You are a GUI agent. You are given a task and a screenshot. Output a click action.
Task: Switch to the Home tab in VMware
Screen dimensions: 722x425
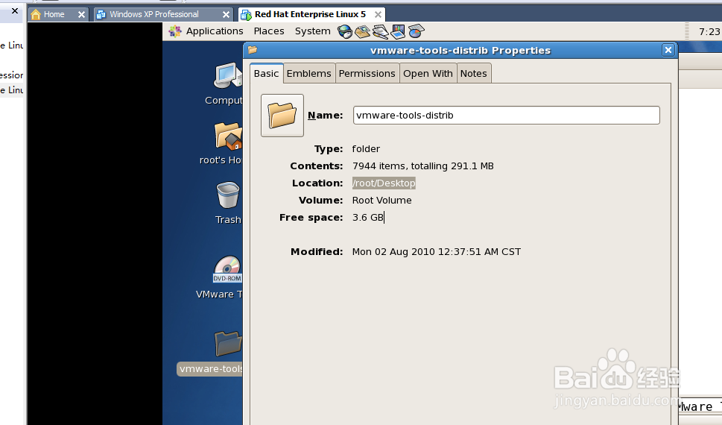pos(54,14)
